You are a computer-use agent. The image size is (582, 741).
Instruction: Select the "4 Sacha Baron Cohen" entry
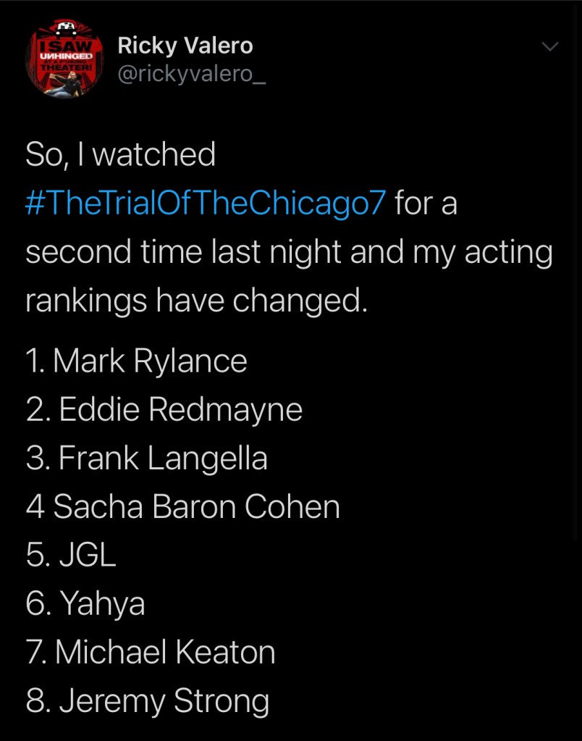click(x=182, y=506)
